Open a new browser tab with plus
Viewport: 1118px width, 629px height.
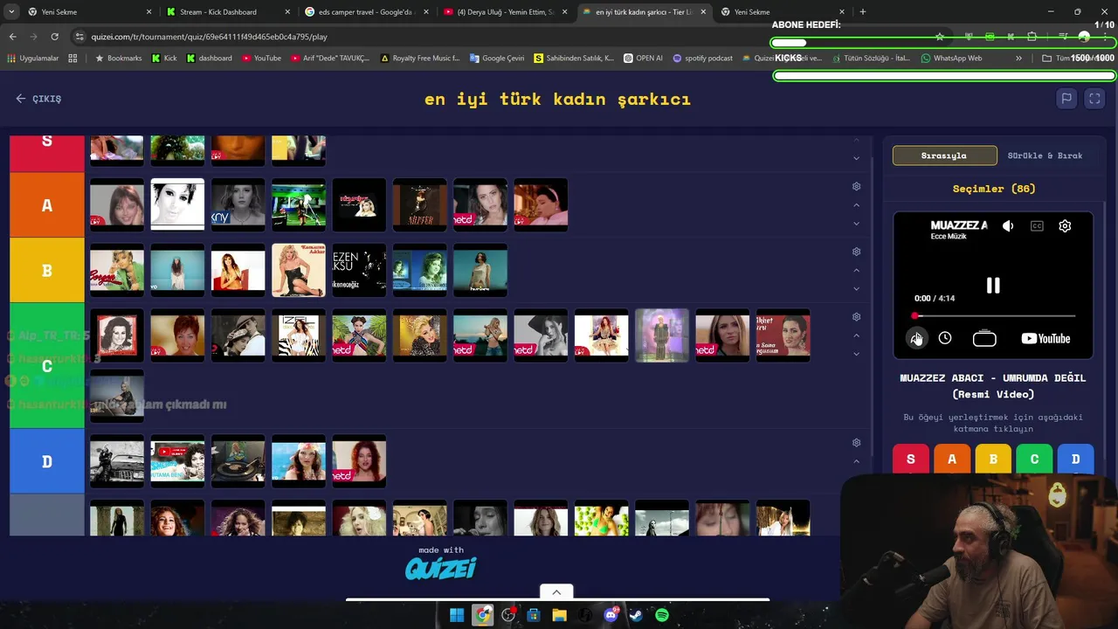(x=863, y=11)
